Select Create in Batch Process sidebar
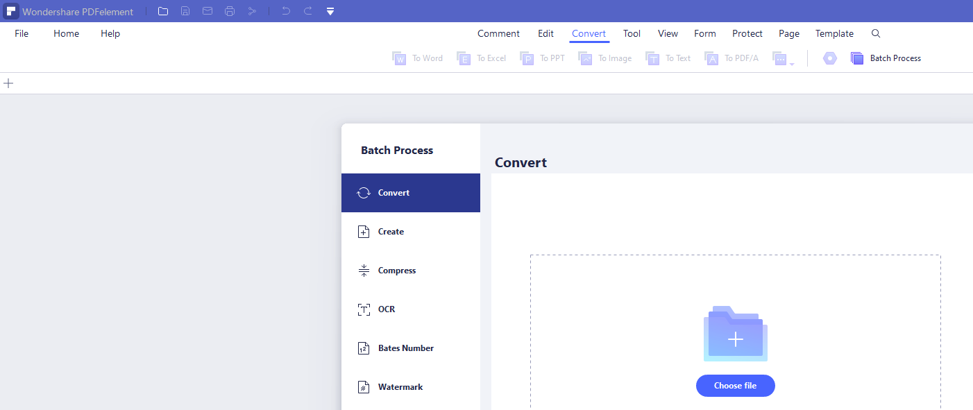 coord(411,232)
